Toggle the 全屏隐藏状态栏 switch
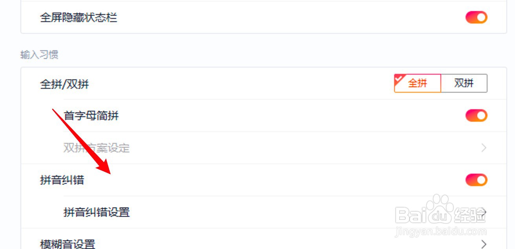Image resolution: width=515 pixels, height=249 pixels. click(x=476, y=18)
